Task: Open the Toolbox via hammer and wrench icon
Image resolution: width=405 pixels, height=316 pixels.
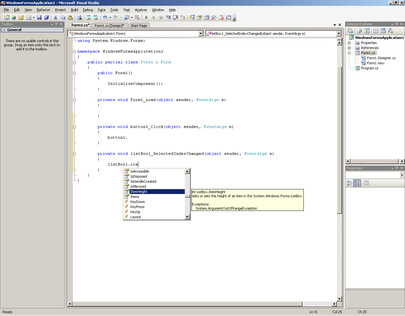Action: coord(214,17)
